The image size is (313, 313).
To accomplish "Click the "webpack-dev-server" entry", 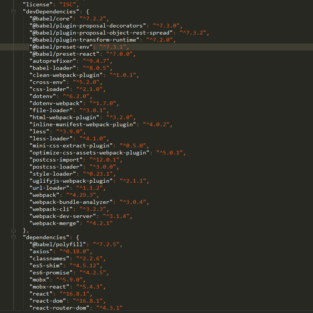I will pyautogui.click(x=81, y=216).
